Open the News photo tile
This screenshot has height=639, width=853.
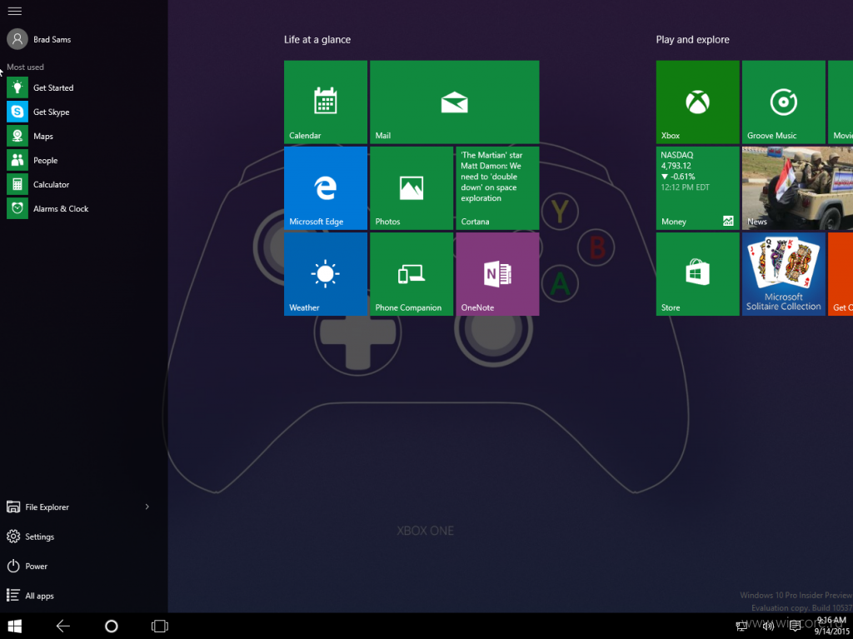[x=797, y=187]
